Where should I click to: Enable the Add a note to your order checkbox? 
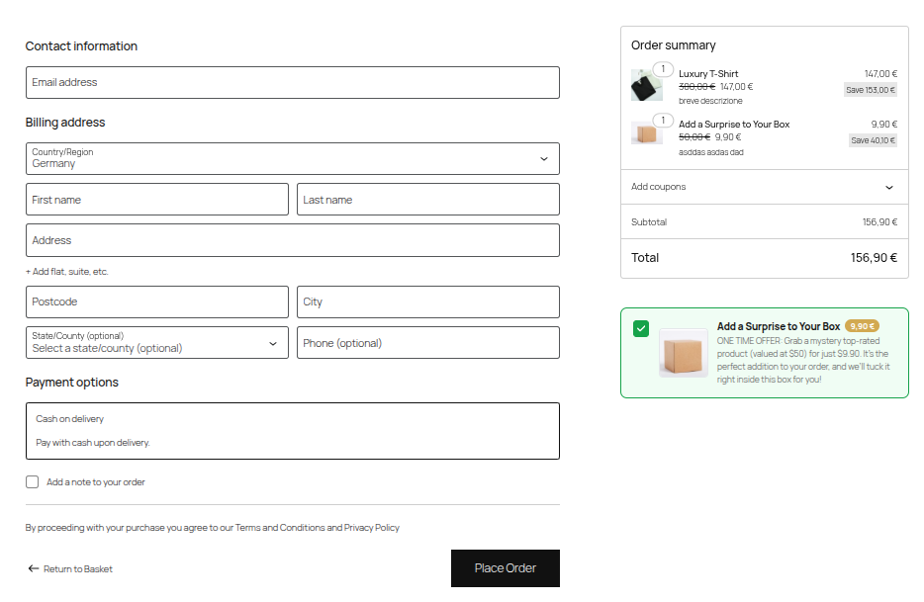(x=34, y=482)
